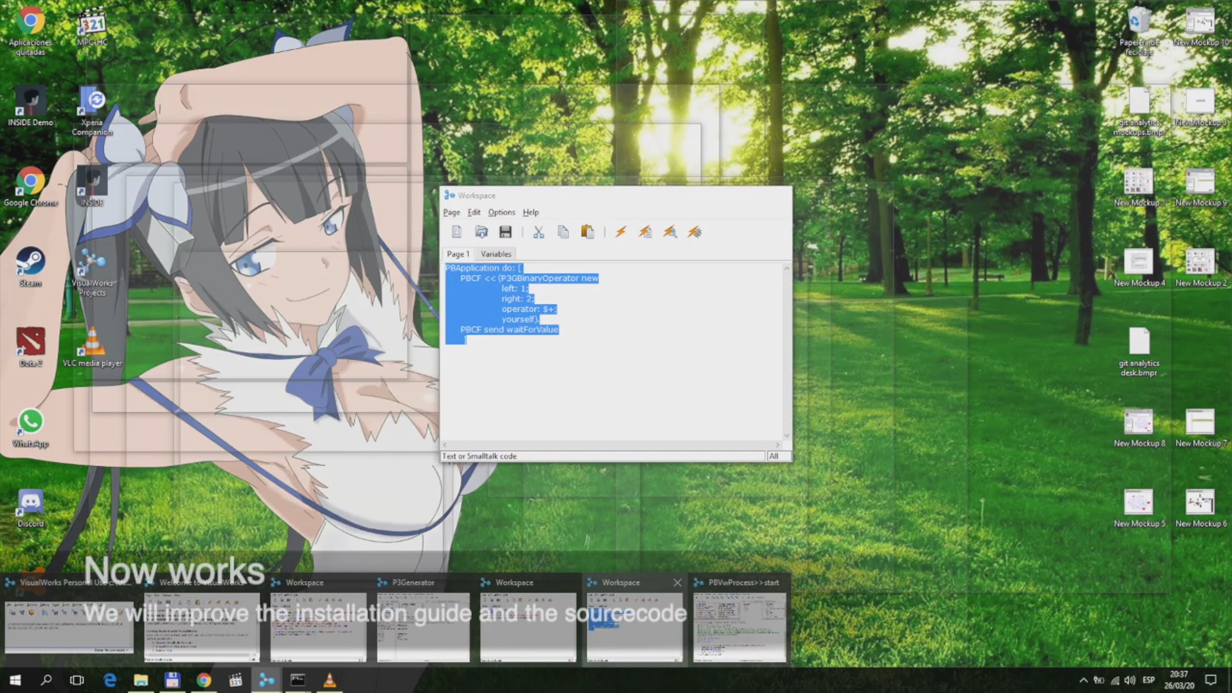The width and height of the screenshot is (1232, 693).
Task: Select the WhatsApp desktop icon
Action: 30,428
